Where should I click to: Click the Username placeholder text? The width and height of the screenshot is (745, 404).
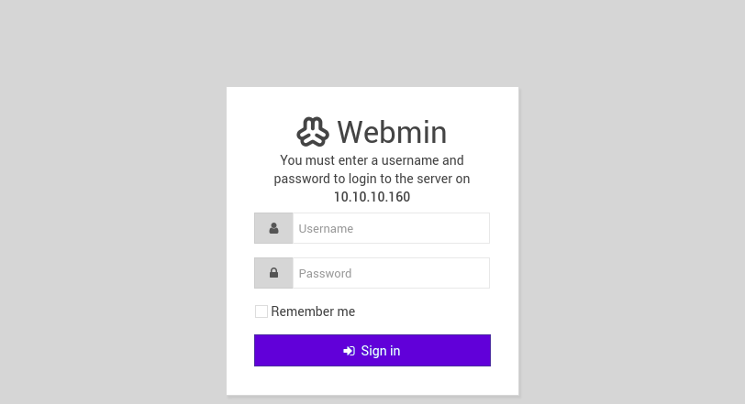click(326, 228)
